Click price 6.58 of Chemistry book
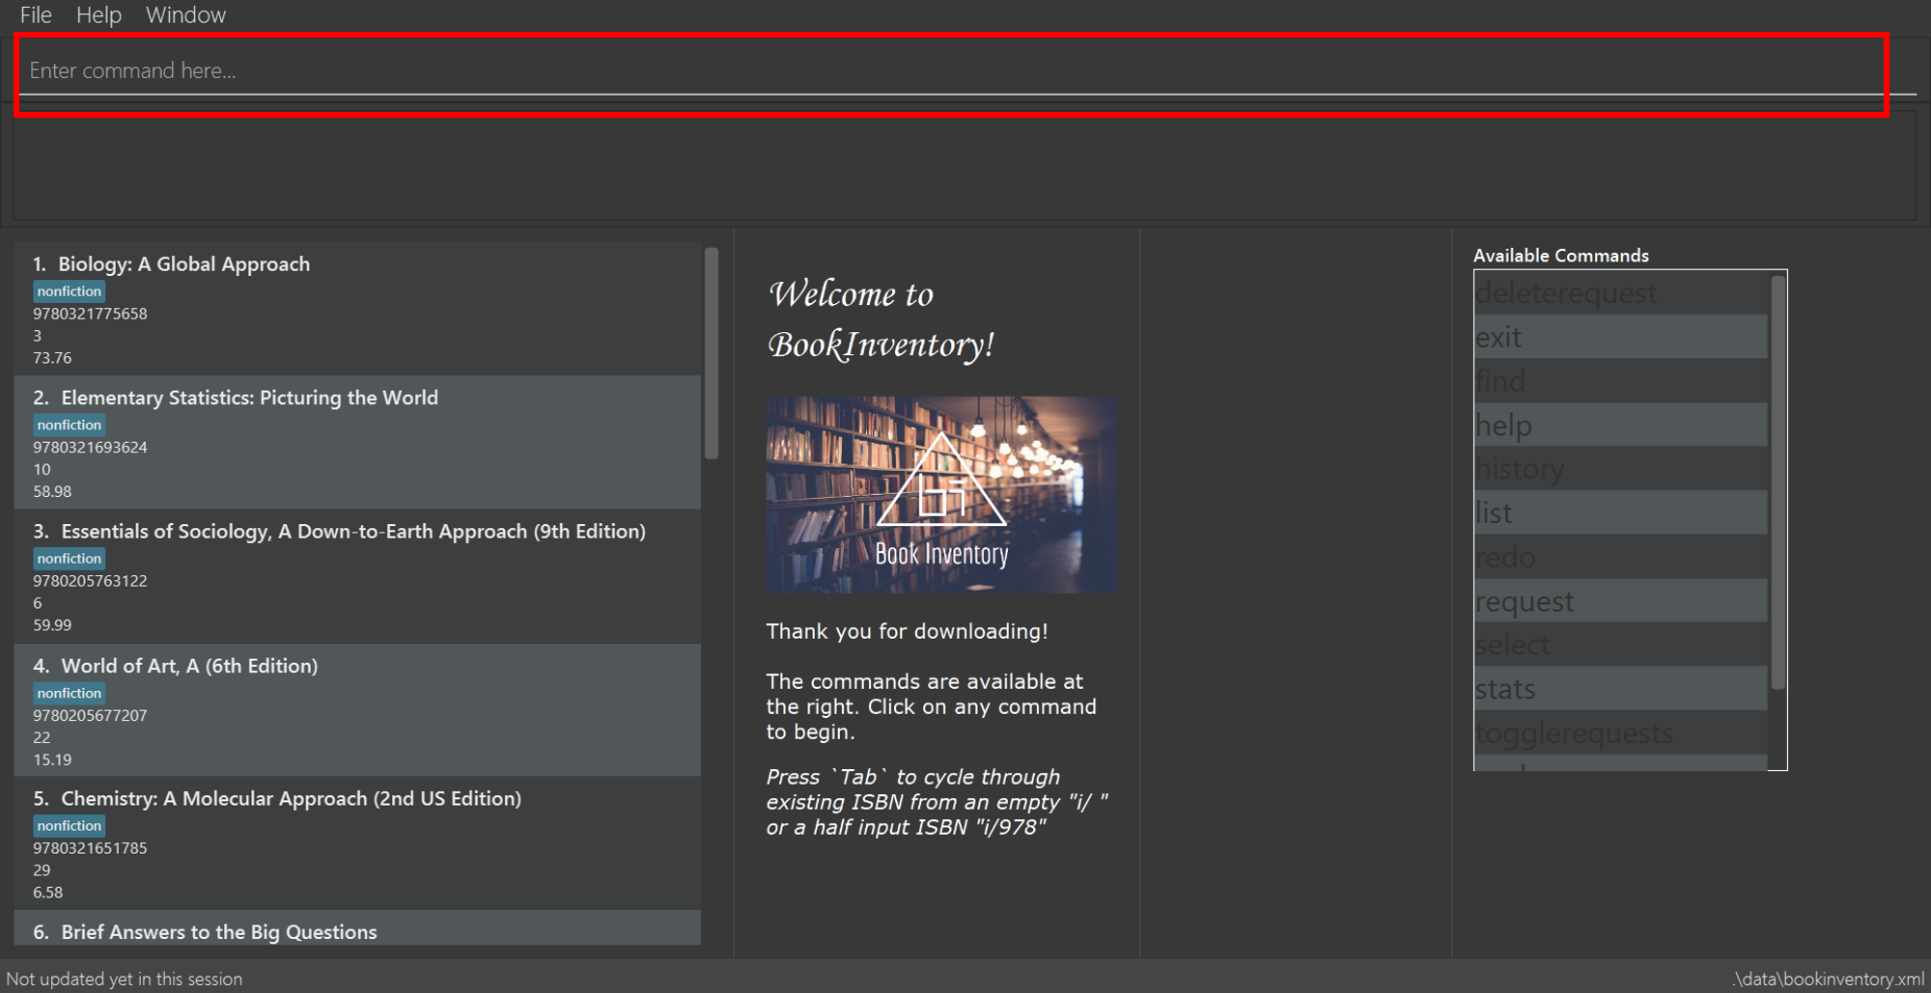 [x=48, y=893]
